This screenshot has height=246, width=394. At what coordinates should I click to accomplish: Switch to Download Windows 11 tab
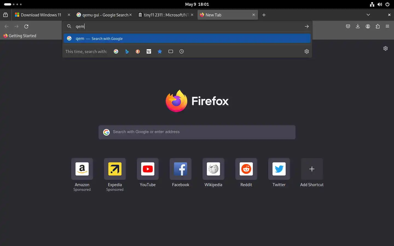point(41,15)
